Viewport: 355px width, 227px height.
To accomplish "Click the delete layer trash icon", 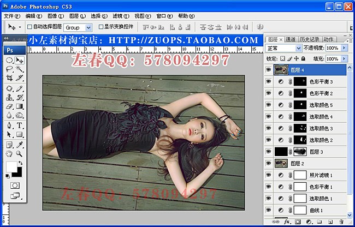I will pos(341,222).
